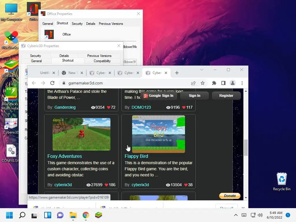This screenshot has height=222, width=296.
Task: Share this page icon in address bar
Action: 193,83
